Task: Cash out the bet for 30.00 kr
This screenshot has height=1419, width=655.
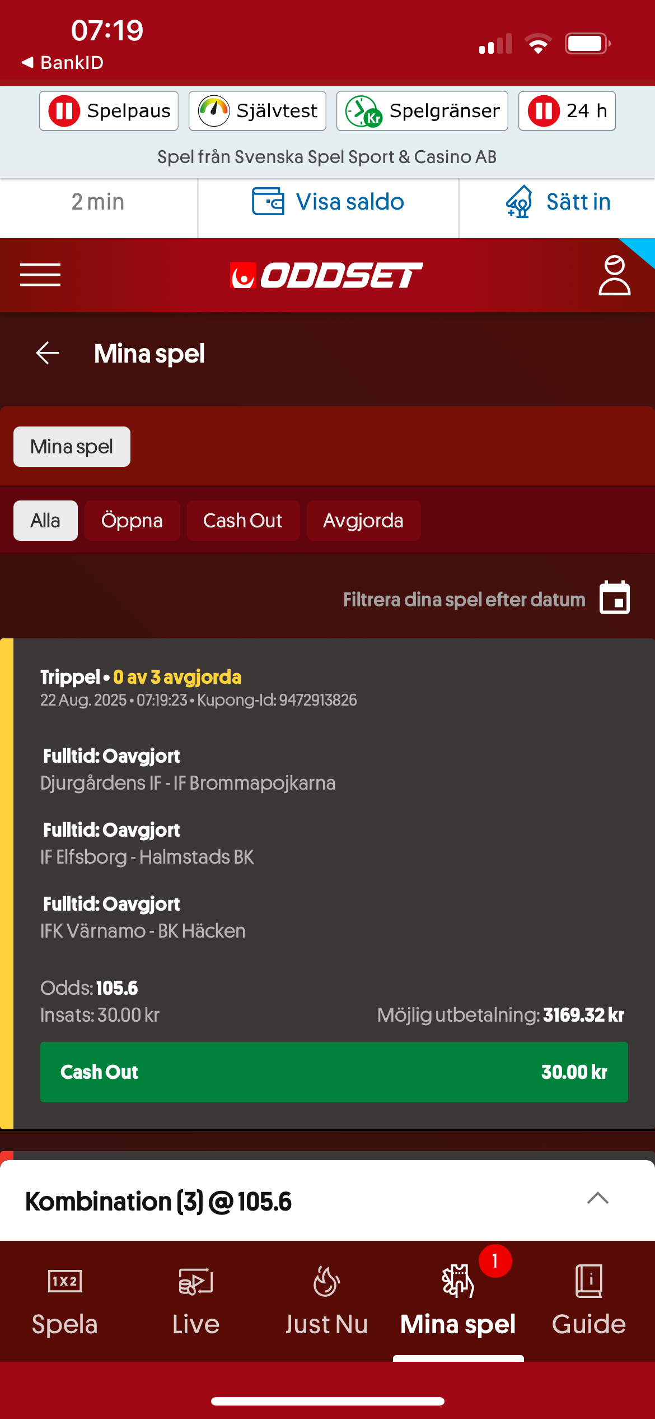Action: point(334,1072)
